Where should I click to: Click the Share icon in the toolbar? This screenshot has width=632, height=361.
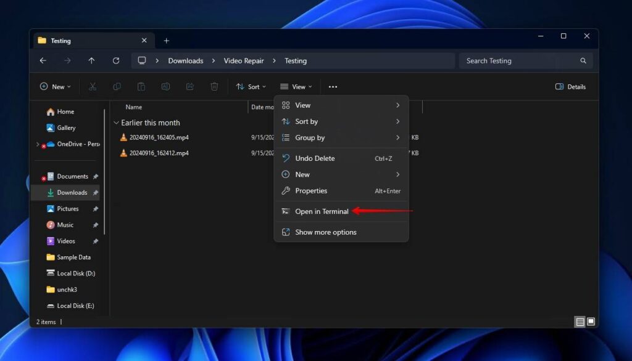pyautogui.click(x=189, y=86)
